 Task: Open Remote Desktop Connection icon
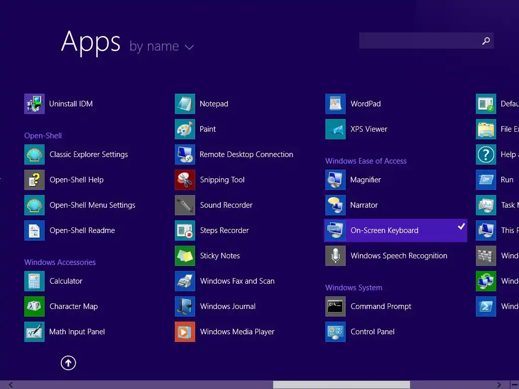tap(185, 154)
